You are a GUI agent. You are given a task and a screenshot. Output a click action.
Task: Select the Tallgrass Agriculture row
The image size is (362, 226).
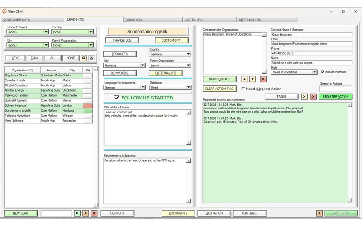tap(44, 116)
